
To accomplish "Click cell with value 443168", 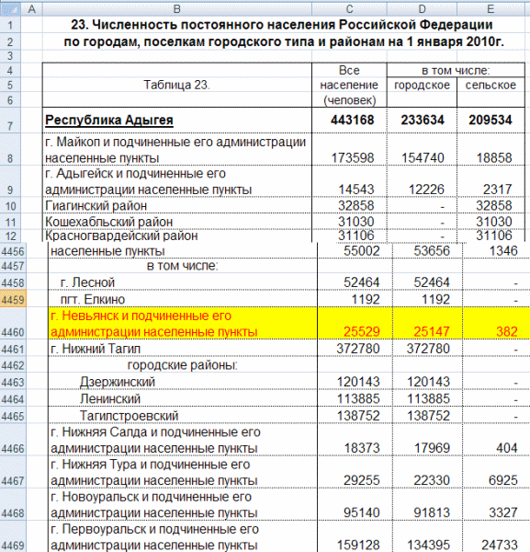I will click(349, 120).
